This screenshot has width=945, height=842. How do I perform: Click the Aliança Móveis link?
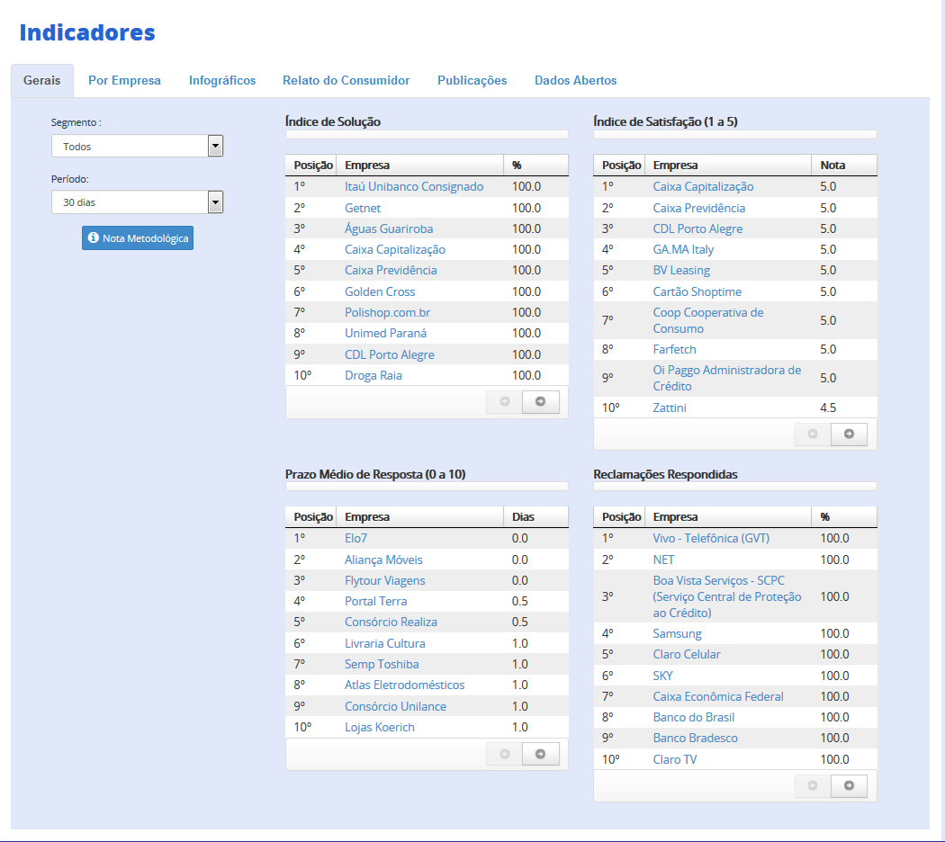tap(383, 560)
